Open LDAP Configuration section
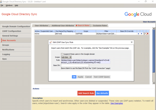This screenshot has height=110, width=156. [x=16, y=31]
